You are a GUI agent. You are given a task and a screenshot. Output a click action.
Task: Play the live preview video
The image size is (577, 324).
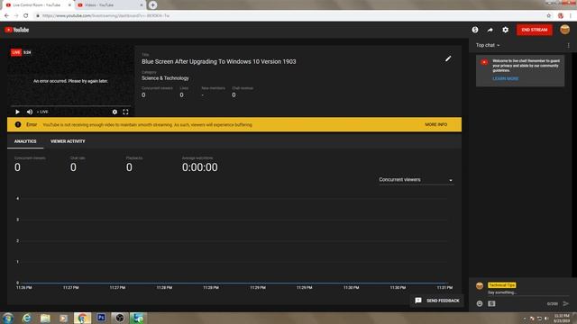point(17,112)
